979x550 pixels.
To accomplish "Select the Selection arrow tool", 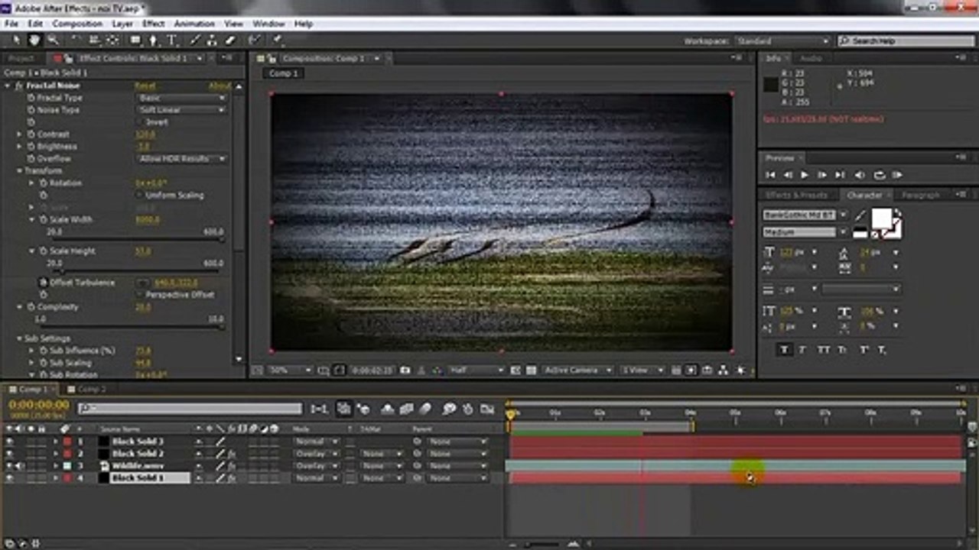I will pyautogui.click(x=17, y=40).
